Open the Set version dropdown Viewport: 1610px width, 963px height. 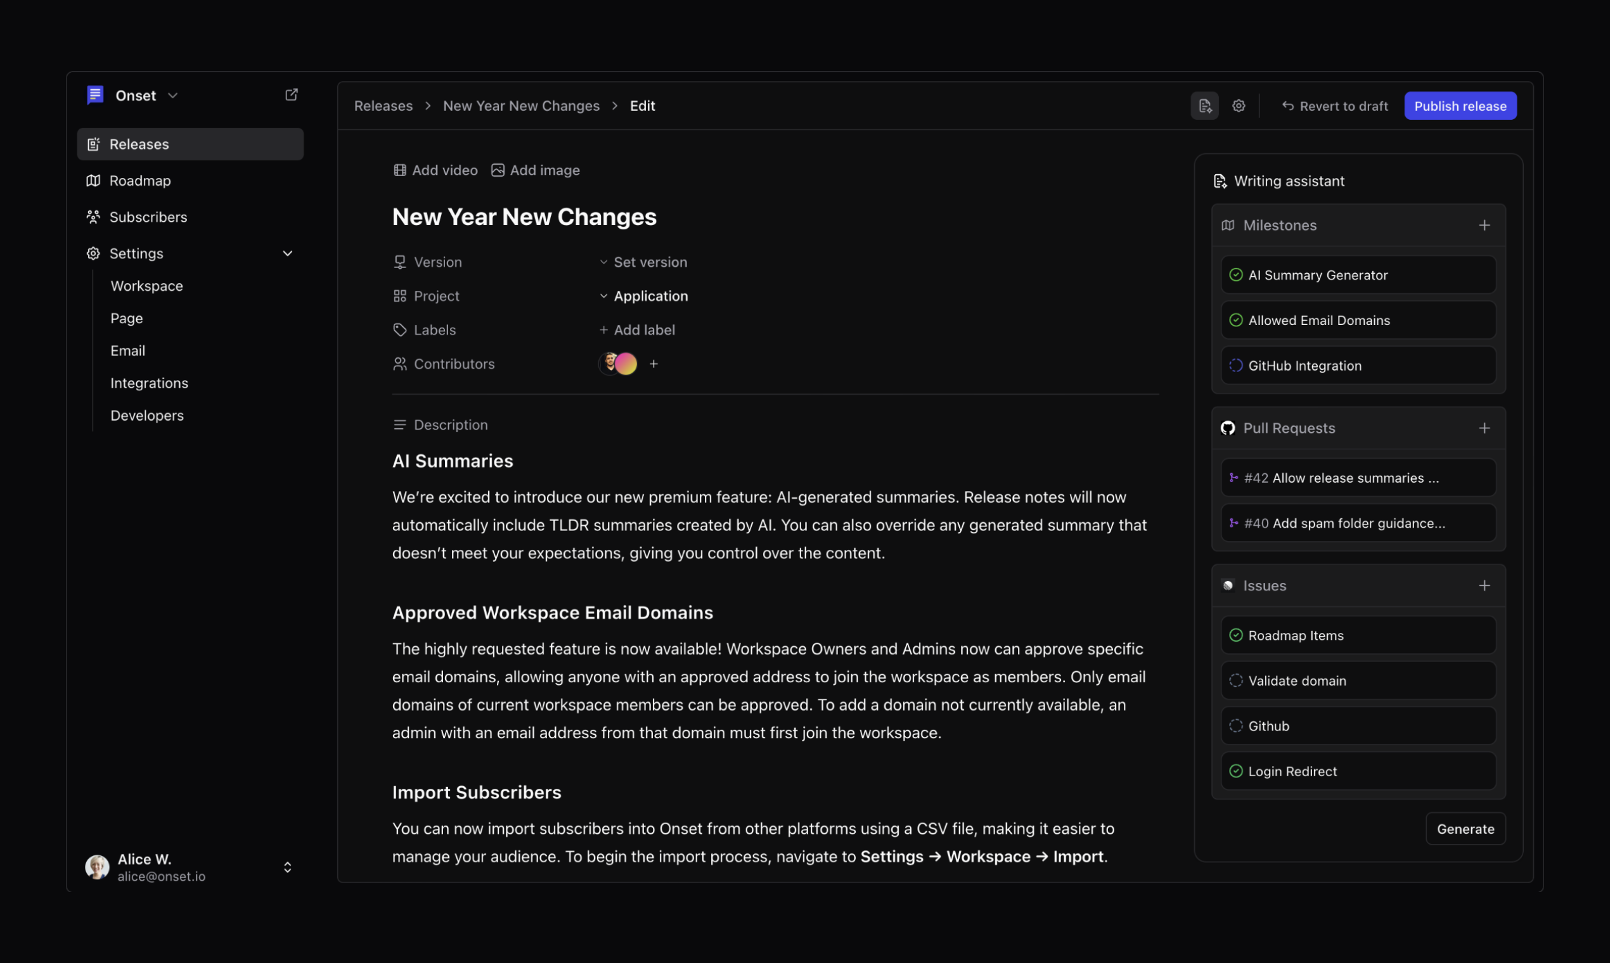coord(650,262)
